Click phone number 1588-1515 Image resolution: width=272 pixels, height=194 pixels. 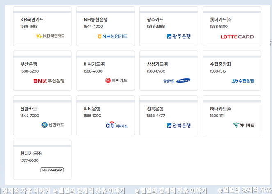218,71
